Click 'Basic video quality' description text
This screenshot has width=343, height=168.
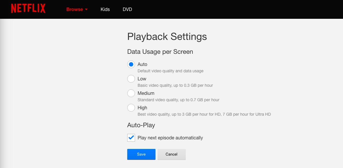175,85
